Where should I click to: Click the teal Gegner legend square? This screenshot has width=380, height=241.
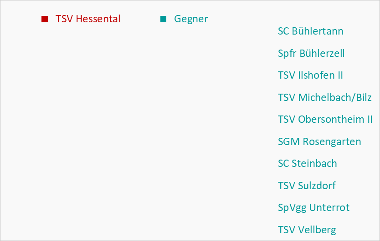click(163, 19)
